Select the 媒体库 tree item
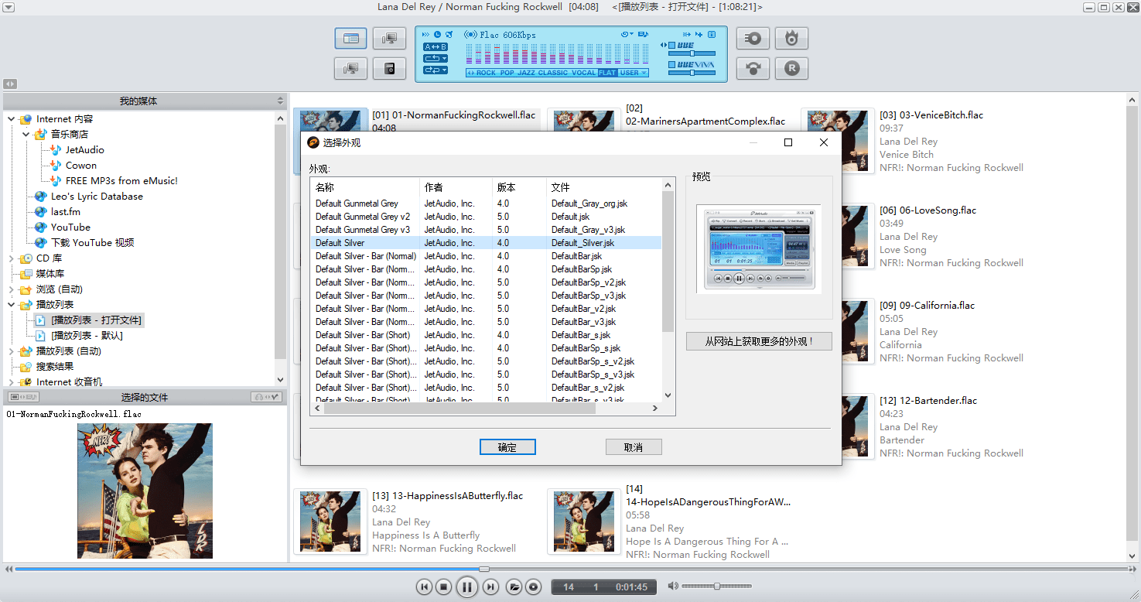Viewport: 1141px width, 602px height. click(50, 274)
